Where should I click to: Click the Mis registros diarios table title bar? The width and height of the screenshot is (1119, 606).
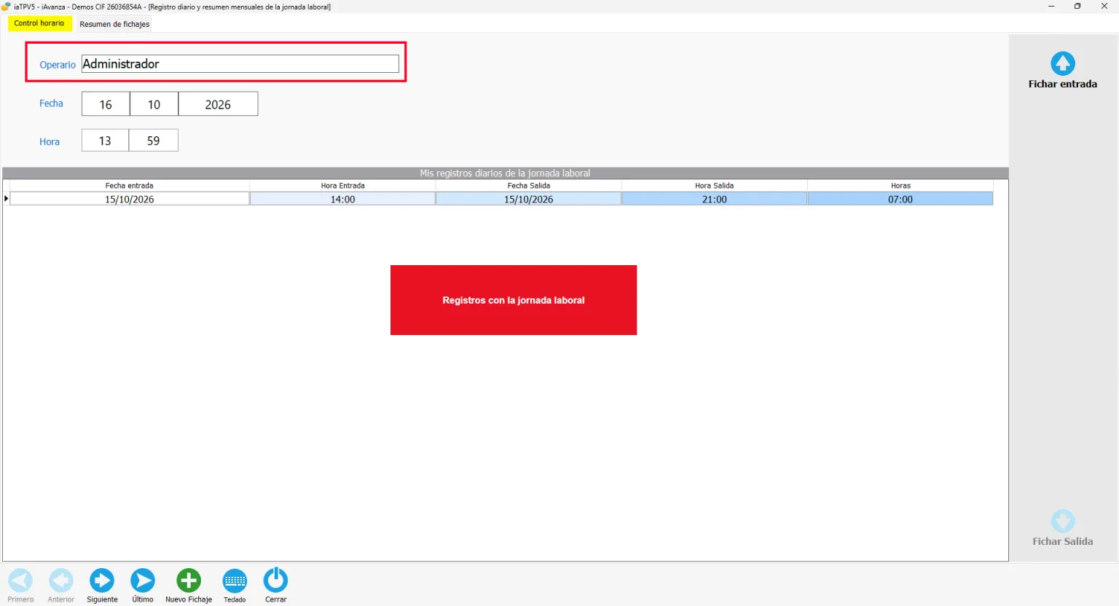point(505,173)
